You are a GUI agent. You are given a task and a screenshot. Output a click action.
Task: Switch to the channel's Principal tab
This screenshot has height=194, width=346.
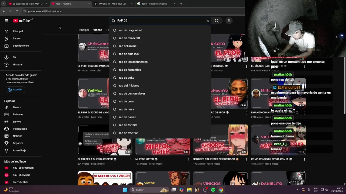tap(83, 30)
